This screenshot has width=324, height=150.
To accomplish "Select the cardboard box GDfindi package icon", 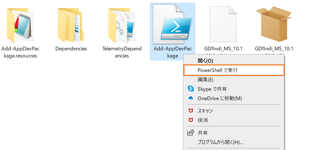I will tap(274, 24).
